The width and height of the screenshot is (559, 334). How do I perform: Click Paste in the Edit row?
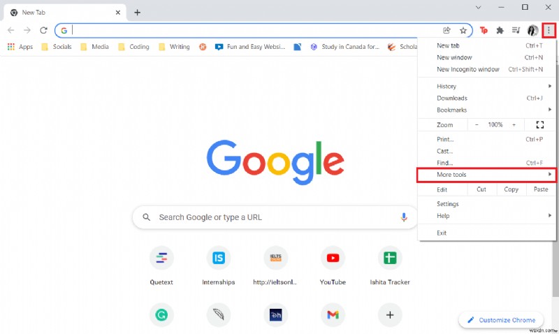540,189
